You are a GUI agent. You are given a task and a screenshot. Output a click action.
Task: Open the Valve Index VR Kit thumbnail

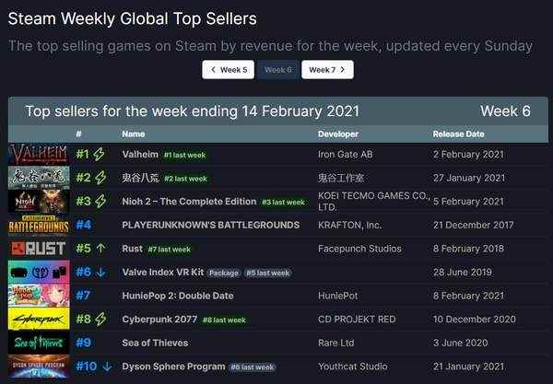tap(38, 273)
